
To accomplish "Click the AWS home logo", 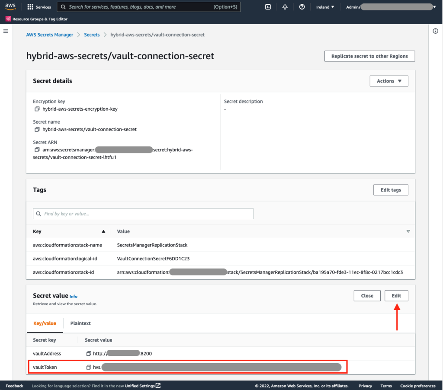I will pos(10,6).
